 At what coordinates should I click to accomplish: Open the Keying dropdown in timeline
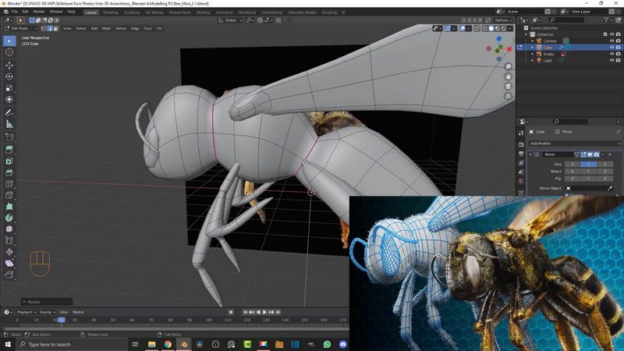(x=47, y=312)
